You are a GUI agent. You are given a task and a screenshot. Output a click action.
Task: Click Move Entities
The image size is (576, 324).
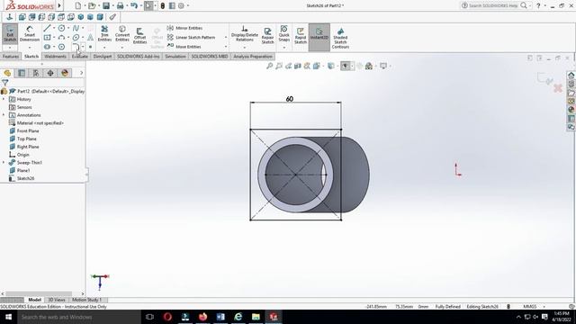tap(184, 47)
